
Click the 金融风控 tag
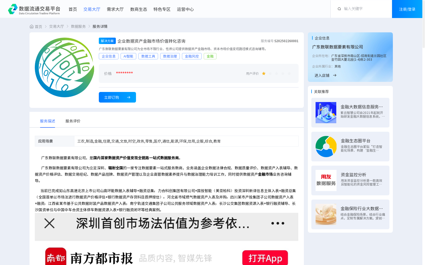(192, 56)
